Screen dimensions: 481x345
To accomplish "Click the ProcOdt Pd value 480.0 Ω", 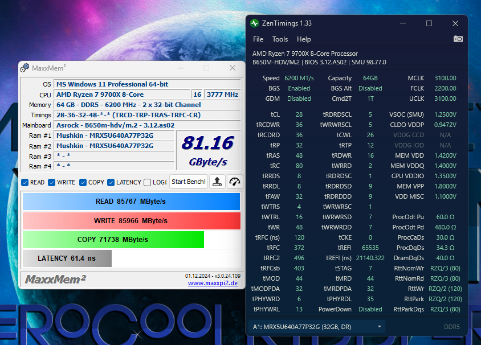I will pos(445,227).
